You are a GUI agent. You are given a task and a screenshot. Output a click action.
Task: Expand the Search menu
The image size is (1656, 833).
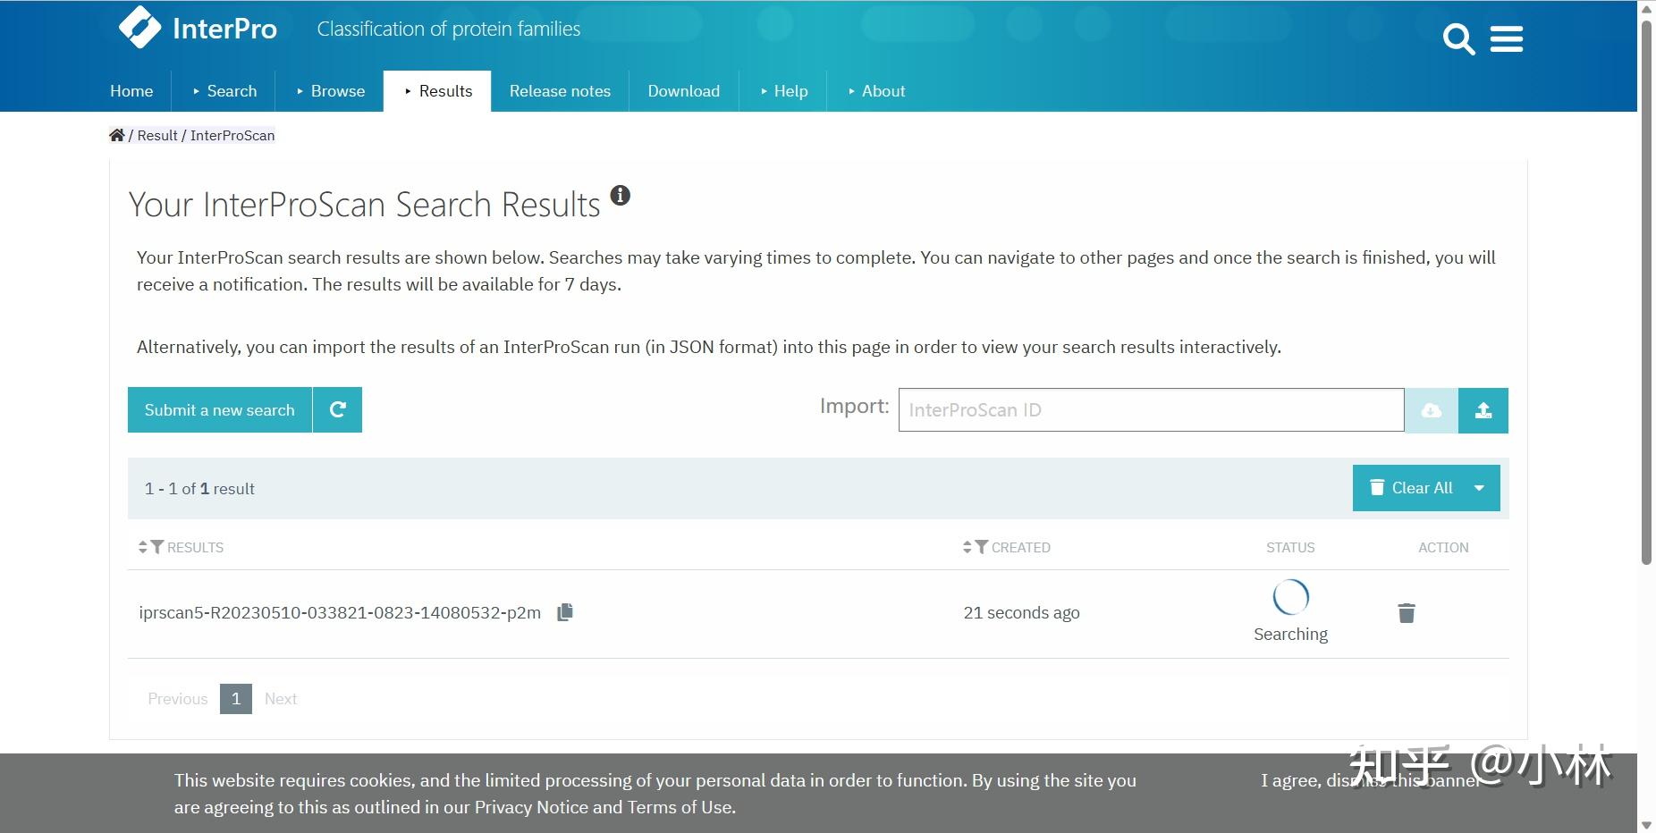(x=224, y=91)
